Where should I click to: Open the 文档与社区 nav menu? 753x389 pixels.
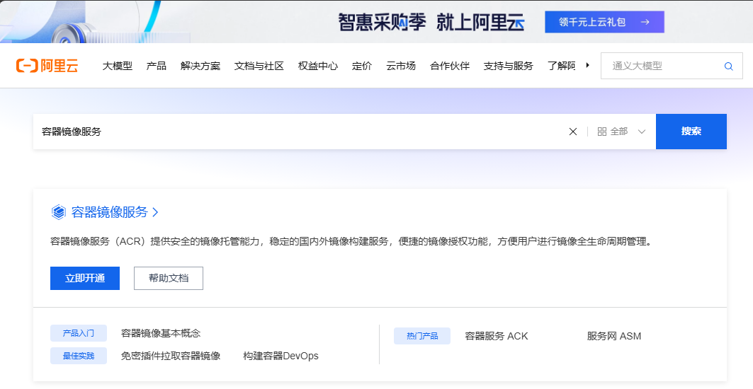tap(259, 66)
